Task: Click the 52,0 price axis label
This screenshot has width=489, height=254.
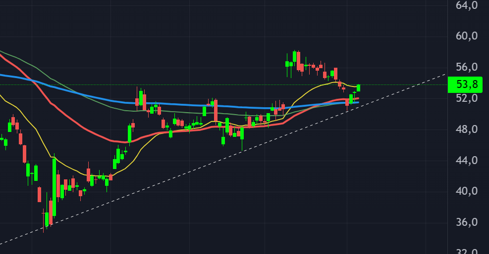Action: tap(467, 98)
